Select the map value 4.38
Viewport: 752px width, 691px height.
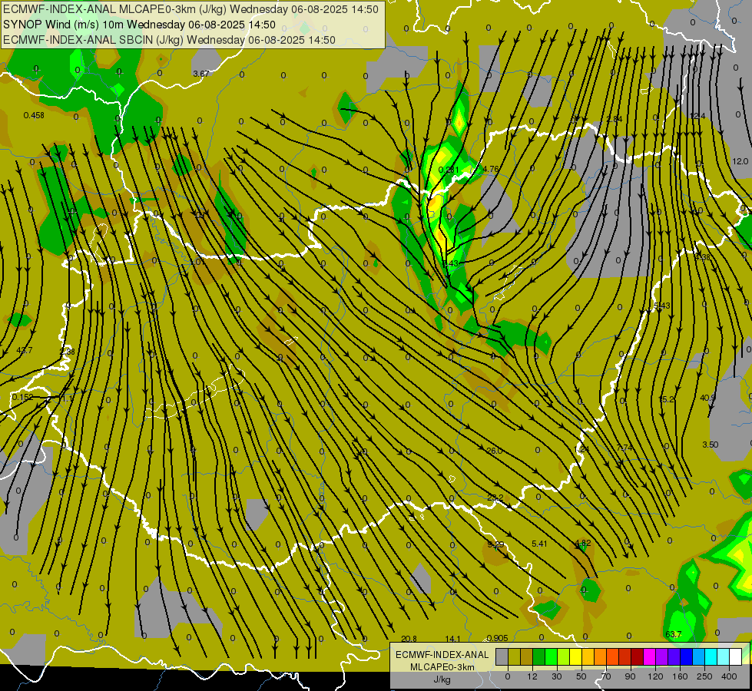pos(702,257)
